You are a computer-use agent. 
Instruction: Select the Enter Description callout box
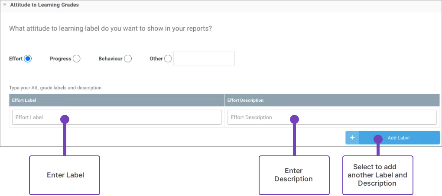(x=294, y=175)
